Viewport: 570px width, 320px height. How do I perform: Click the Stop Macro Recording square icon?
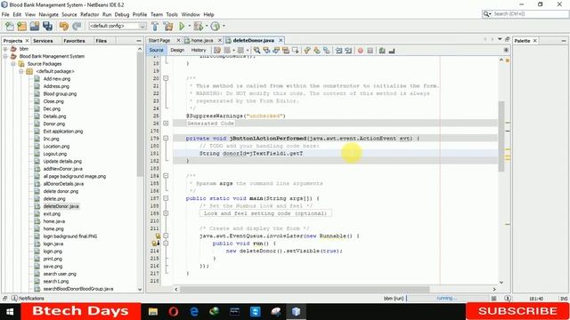pos(370,51)
